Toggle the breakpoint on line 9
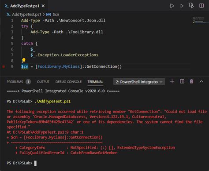The height and width of the screenshot is (171, 209). pos(4,67)
